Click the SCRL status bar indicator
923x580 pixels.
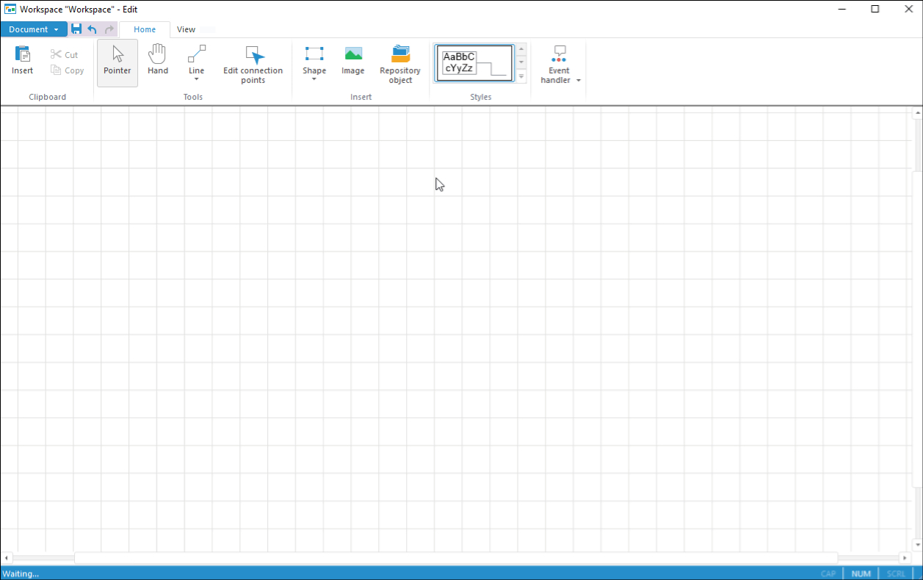[896, 573]
